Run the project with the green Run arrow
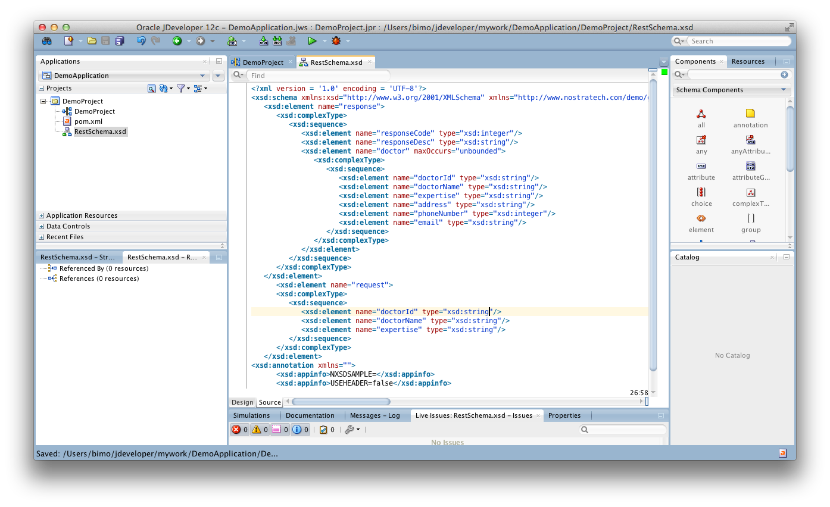 313,40
